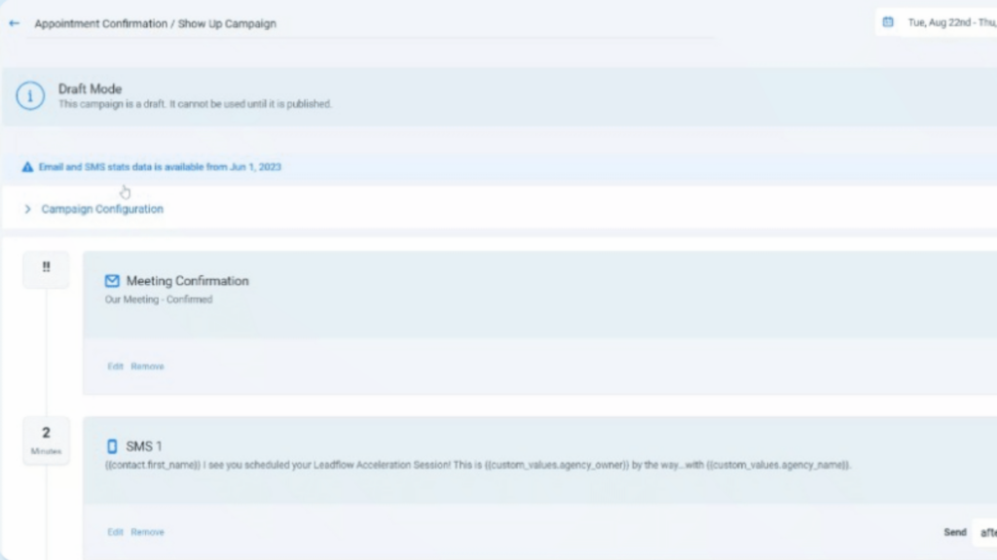Click the back arrow to exit campaign
Image resolution: width=997 pixels, height=560 pixels.
[x=14, y=22]
